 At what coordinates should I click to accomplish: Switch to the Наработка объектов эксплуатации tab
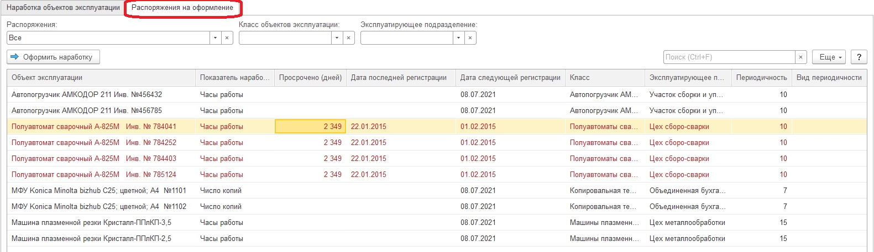tap(63, 8)
